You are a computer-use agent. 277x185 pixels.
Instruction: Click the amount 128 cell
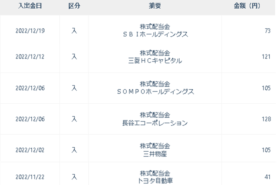pos(266,119)
